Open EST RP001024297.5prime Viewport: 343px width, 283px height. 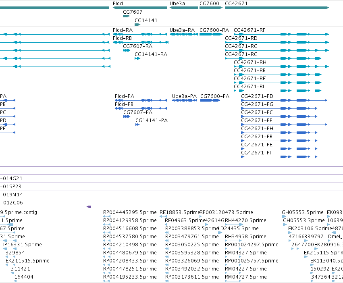(233, 249)
